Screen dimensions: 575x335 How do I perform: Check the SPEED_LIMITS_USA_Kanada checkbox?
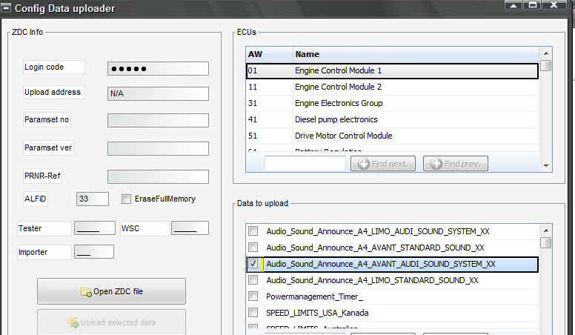pos(253,313)
